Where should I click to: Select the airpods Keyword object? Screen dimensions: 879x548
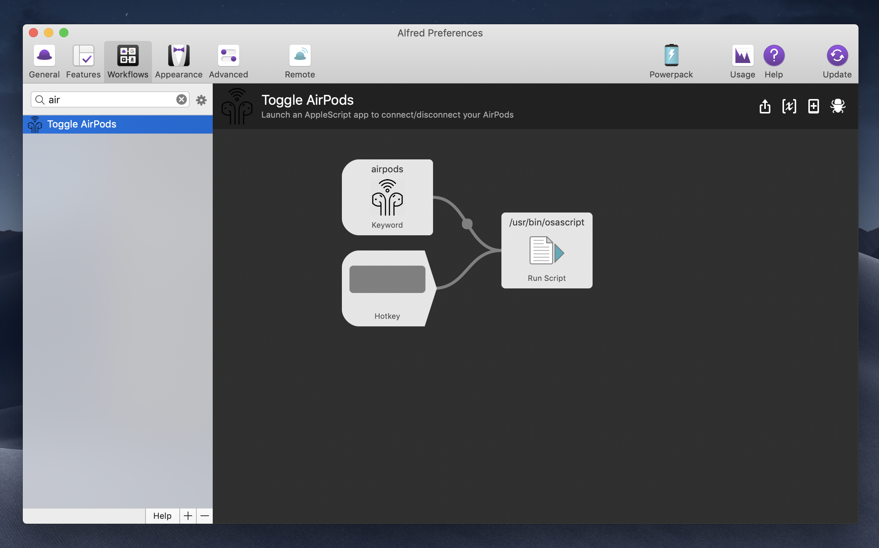click(x=387, y=197)
